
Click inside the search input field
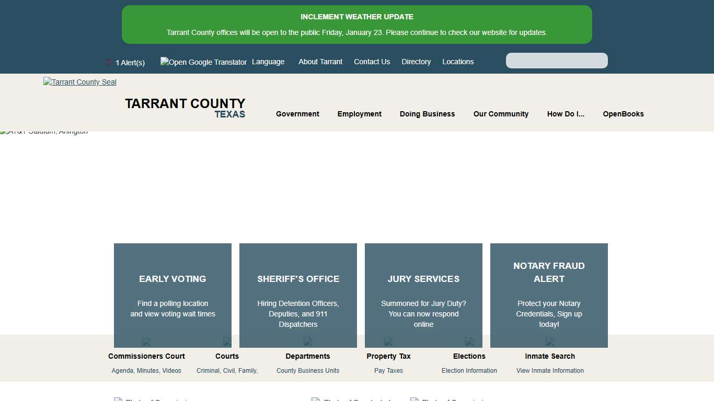[x=556, y=61]
